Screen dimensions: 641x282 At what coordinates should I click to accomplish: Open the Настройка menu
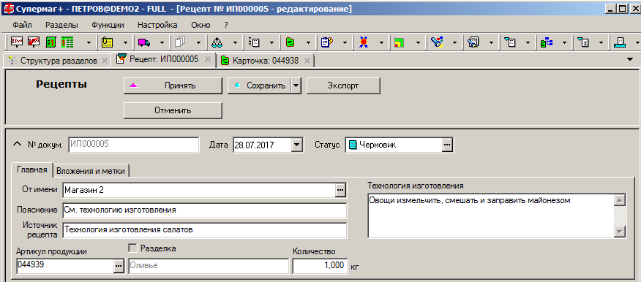pyautogui.click(x=157, y=25)
